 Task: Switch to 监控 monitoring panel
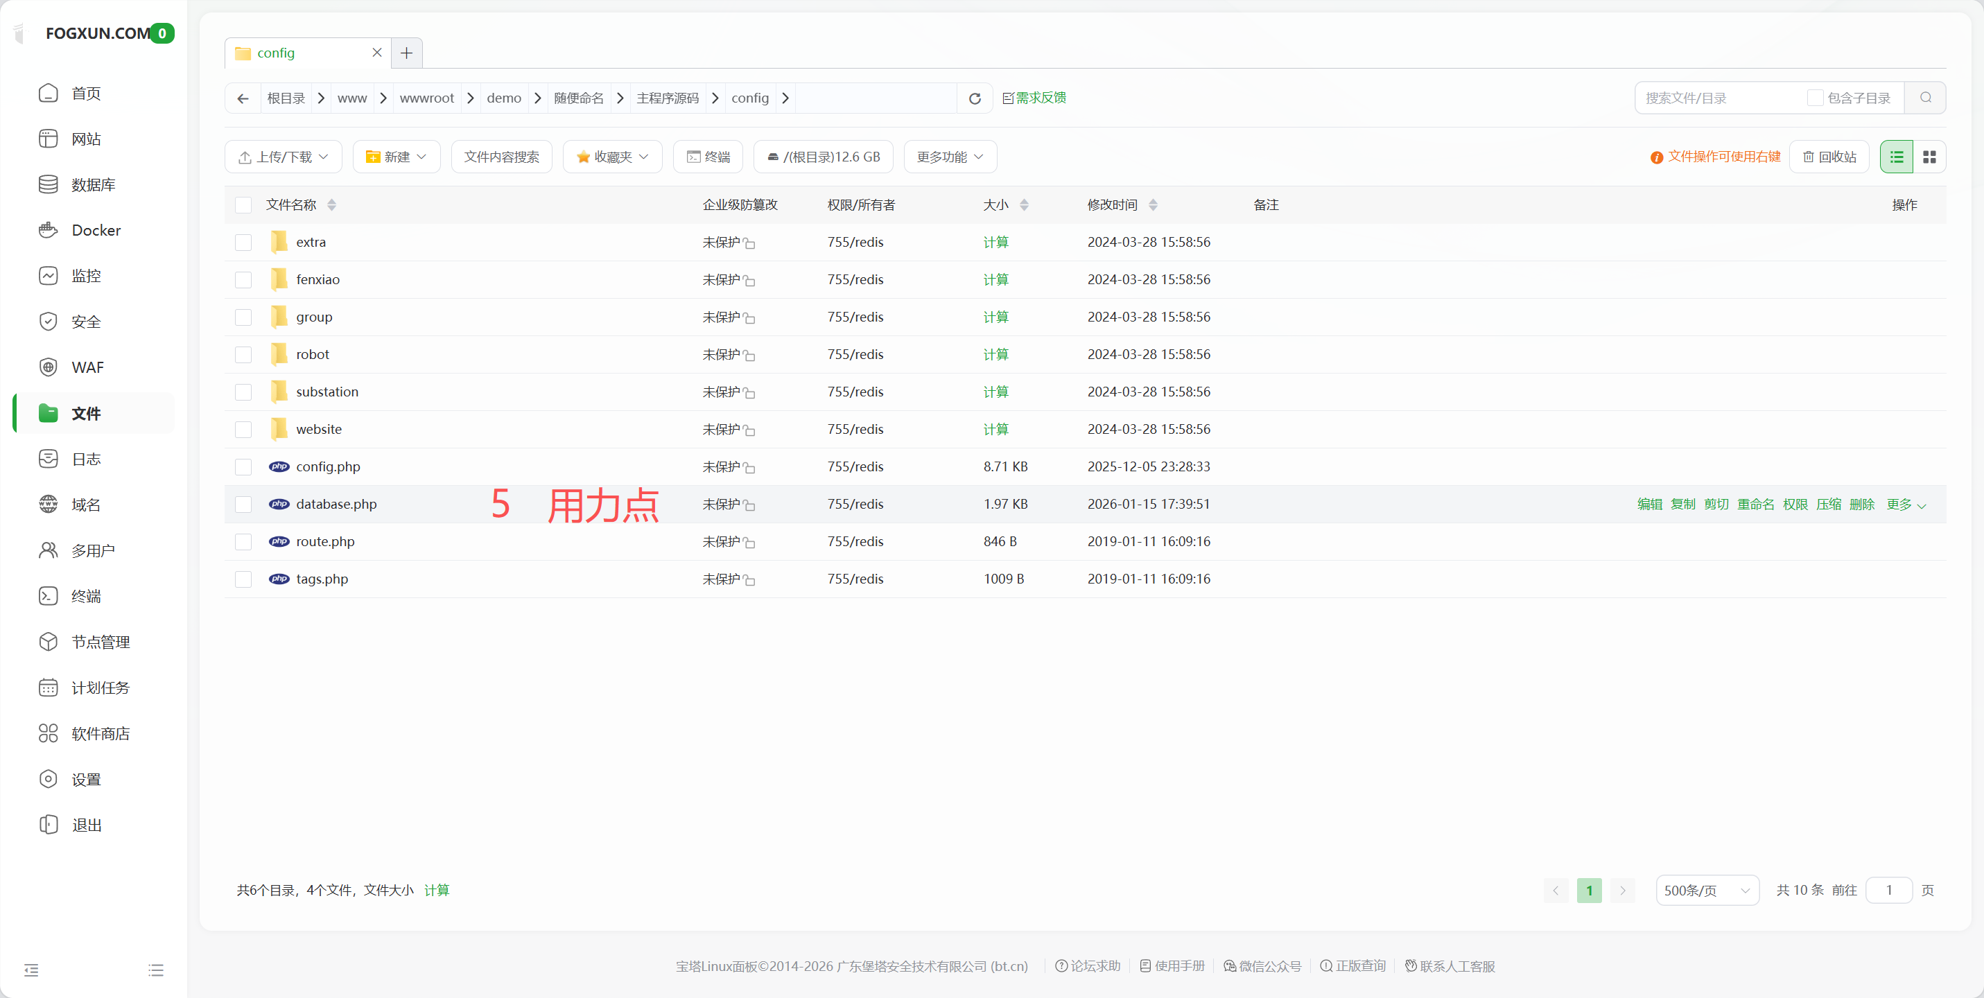(86, 275)
